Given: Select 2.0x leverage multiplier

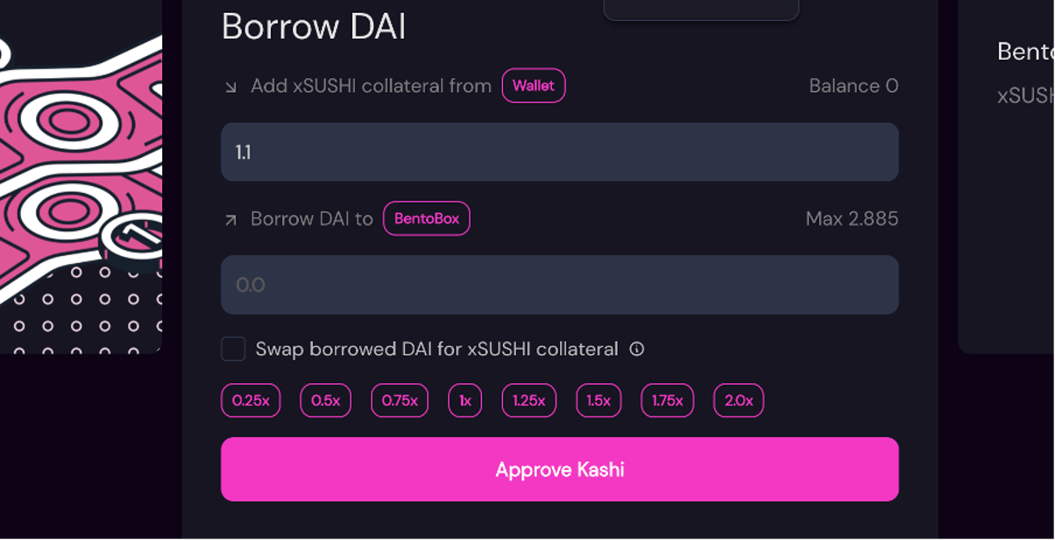Looking at the screenshot, I should 739,401.
